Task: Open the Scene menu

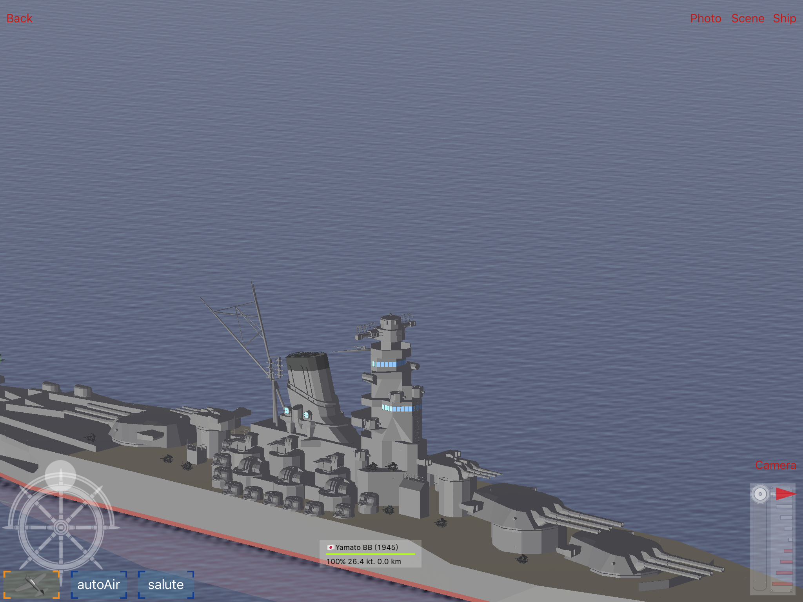Action: (x=748, y=18)
